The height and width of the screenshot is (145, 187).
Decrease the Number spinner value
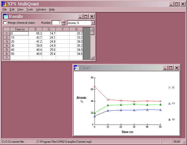[x=63, y=24]
